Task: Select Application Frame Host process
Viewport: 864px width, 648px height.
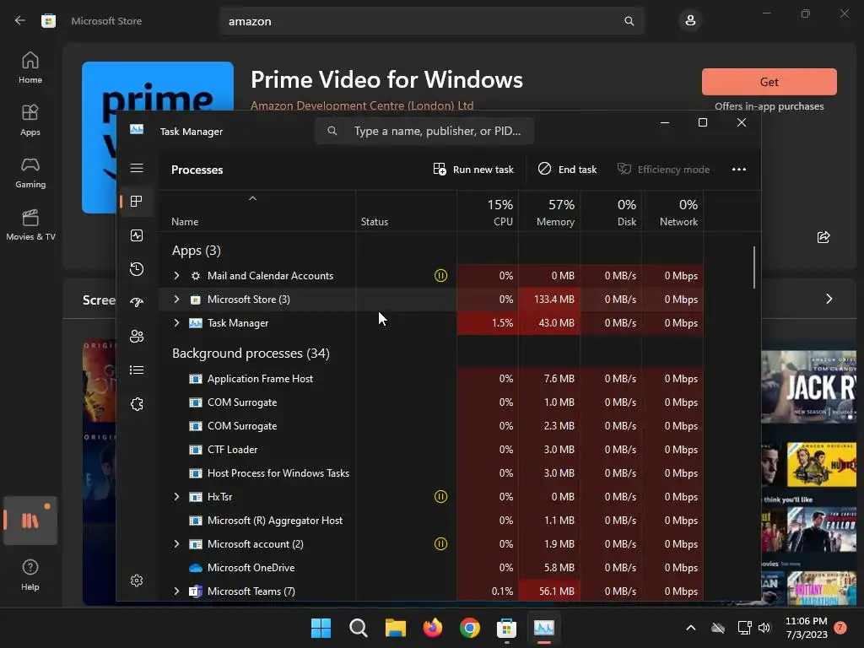Action: [x=431, y=379]
